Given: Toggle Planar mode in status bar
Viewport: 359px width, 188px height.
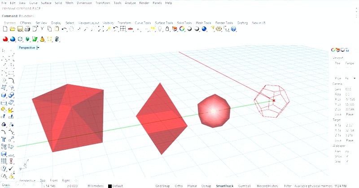Looking at the screenshot, I should 192,186.
